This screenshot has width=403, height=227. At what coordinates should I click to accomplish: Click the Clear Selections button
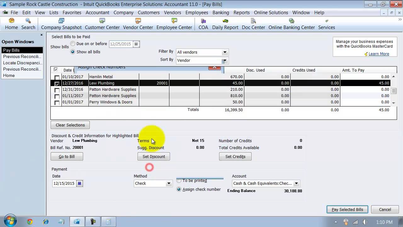point(70,125)
